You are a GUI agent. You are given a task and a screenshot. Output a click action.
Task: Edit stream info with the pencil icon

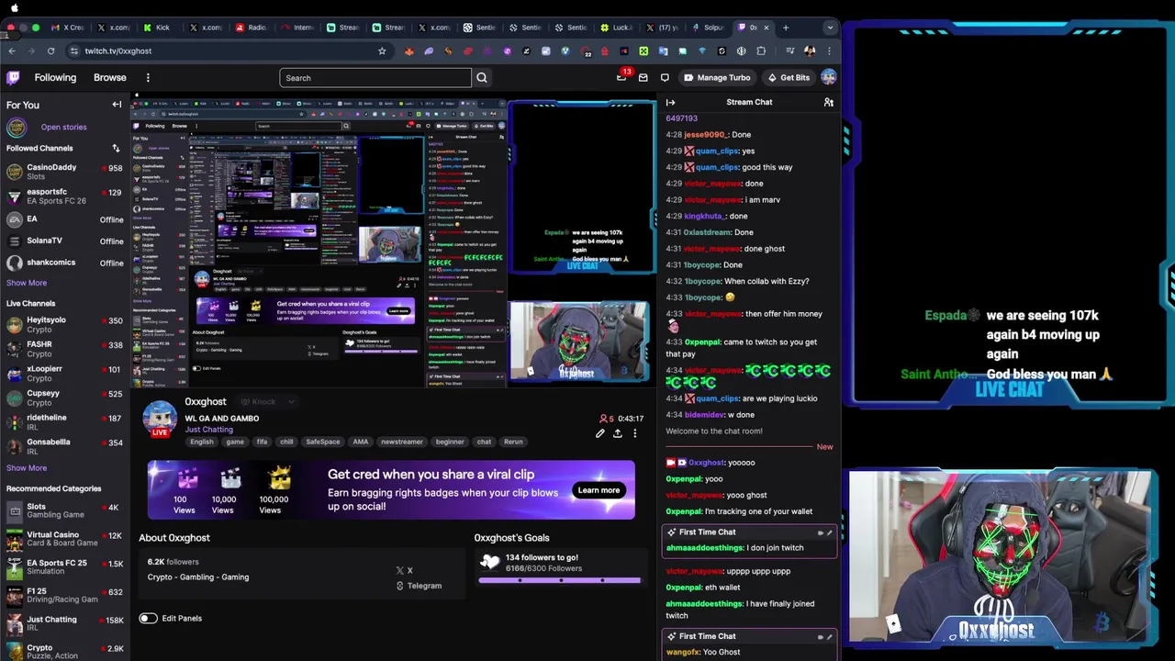click(x=600, y=433)
